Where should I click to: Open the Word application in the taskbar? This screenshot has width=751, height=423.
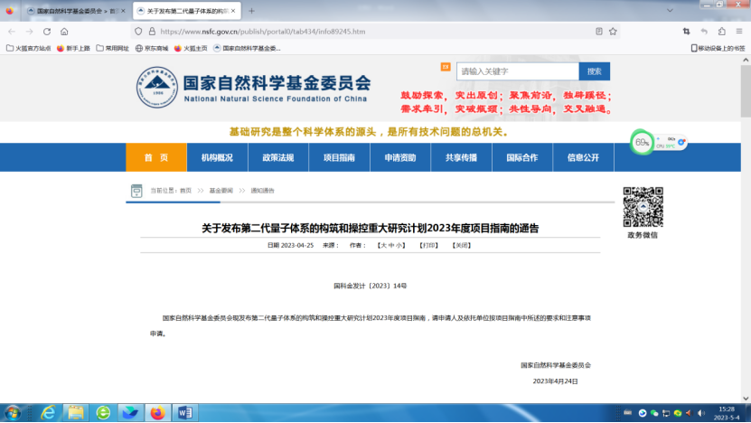[184, 413]
